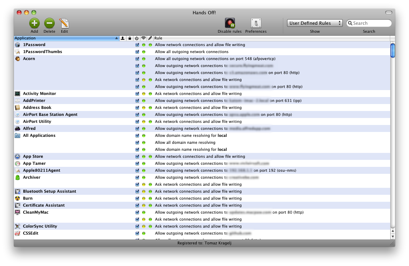
Task: Toggle the AddPrinter rule checkbox
Action: [x=137, y=101]
